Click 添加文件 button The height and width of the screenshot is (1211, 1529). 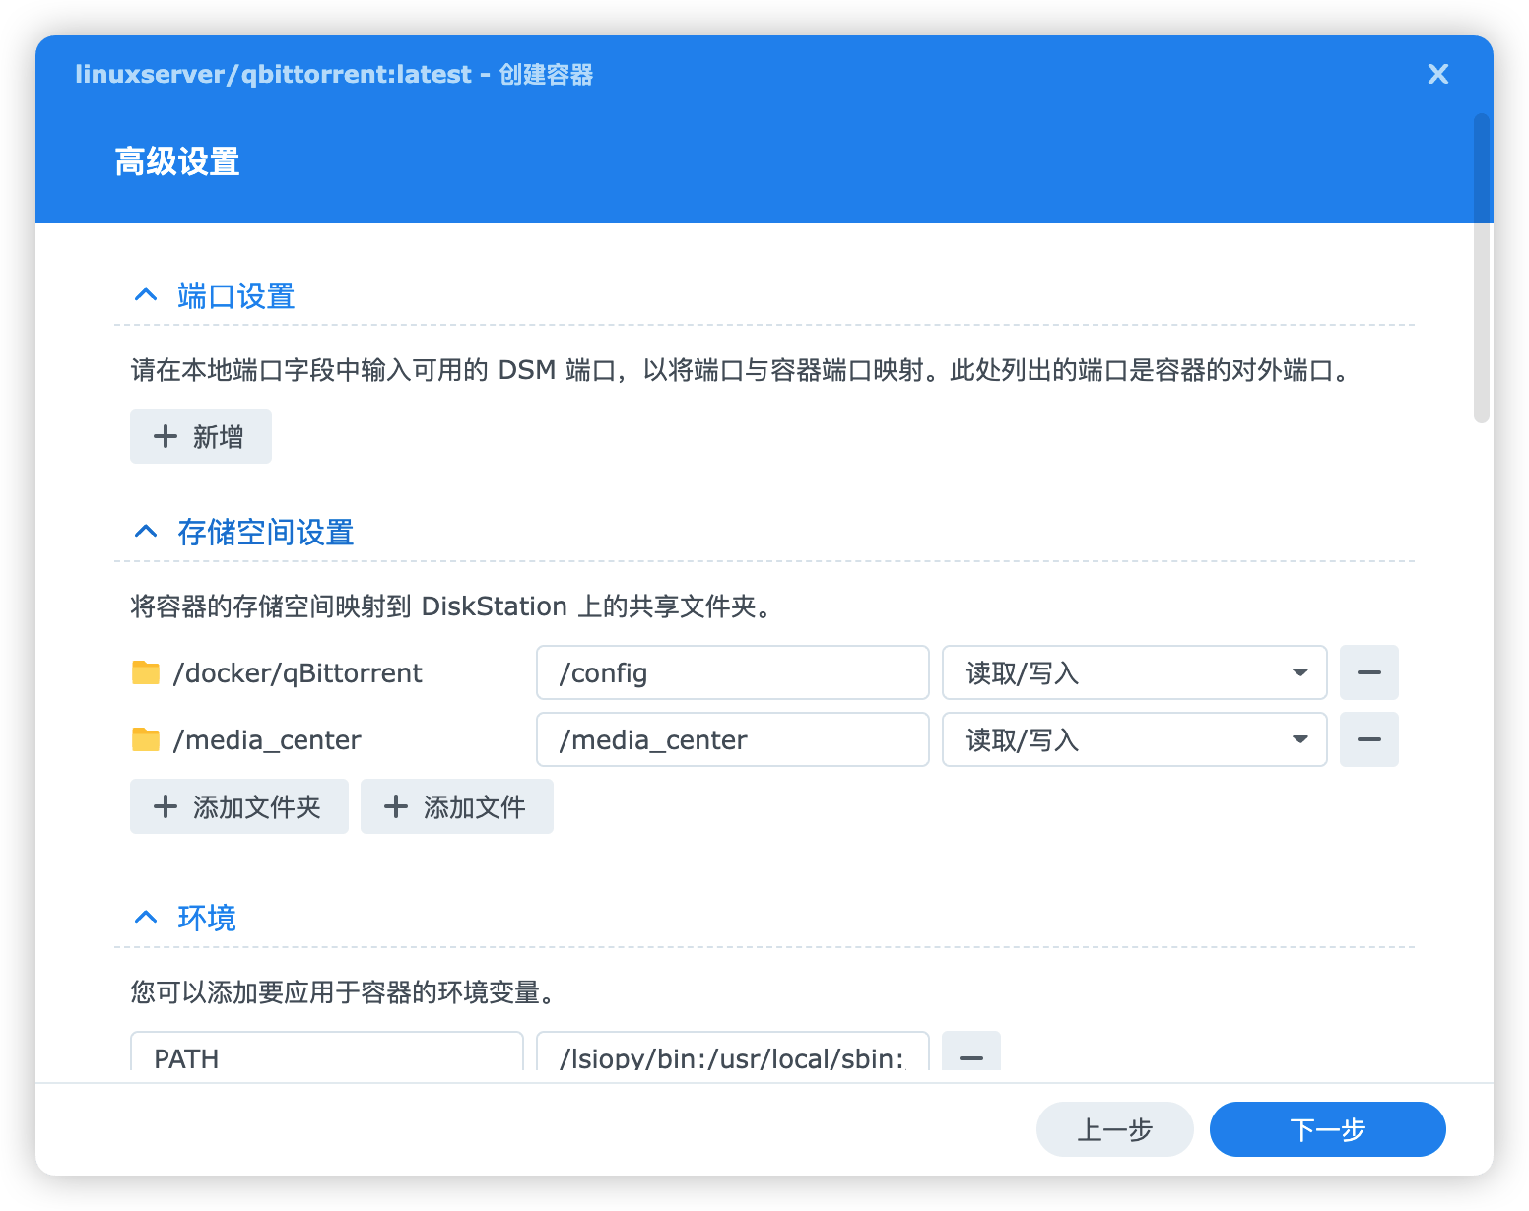457,806
